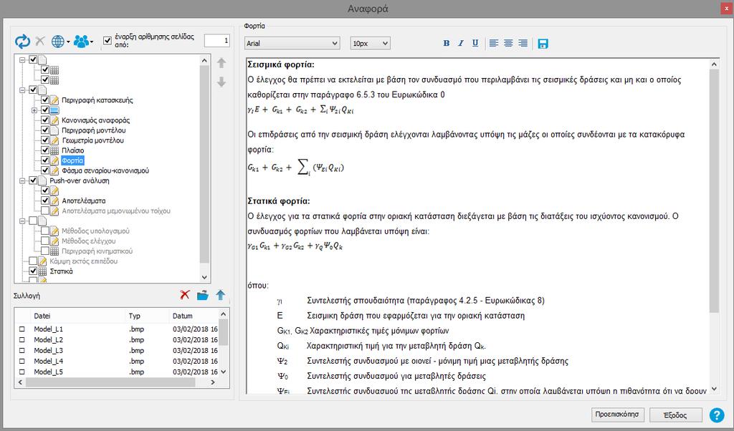734x431 pixels.
Task: Click the pencil icon beside Αποτελέσματα
Action: pyautogui.click(x=54, y=200)
